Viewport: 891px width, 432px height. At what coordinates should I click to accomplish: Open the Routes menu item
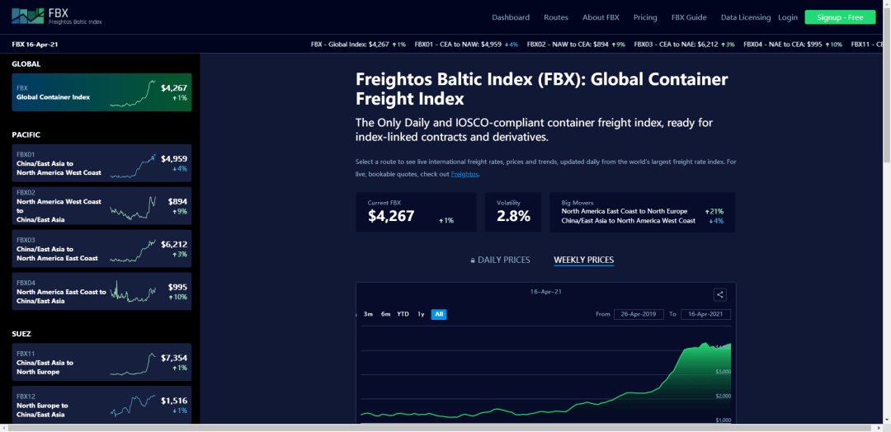point(556,17)
